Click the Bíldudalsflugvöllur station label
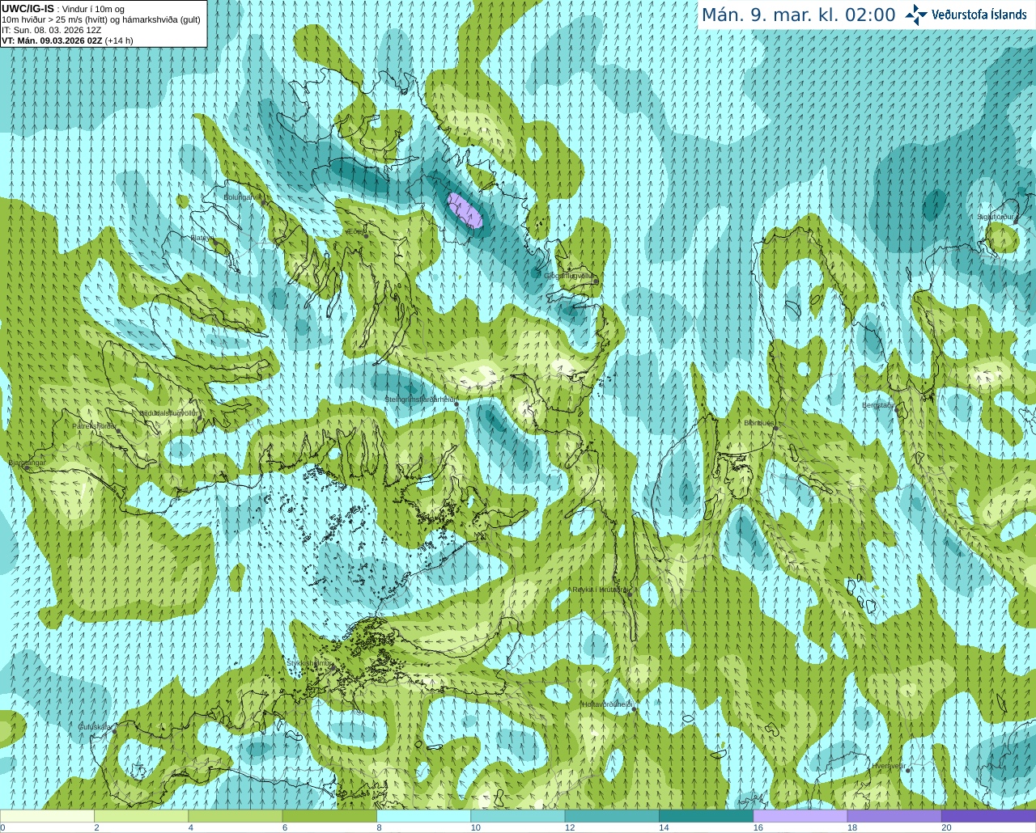The width and height of the screenshot is (1036, 833). coord(169,412)
